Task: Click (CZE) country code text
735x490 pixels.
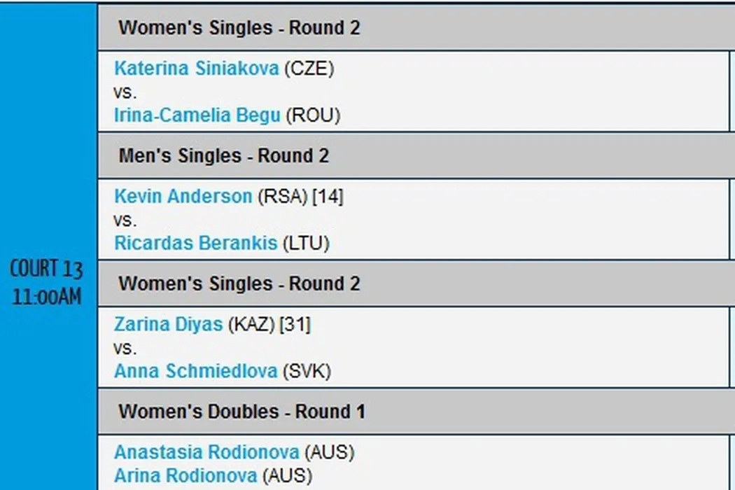Action: [x=309, y=69]
